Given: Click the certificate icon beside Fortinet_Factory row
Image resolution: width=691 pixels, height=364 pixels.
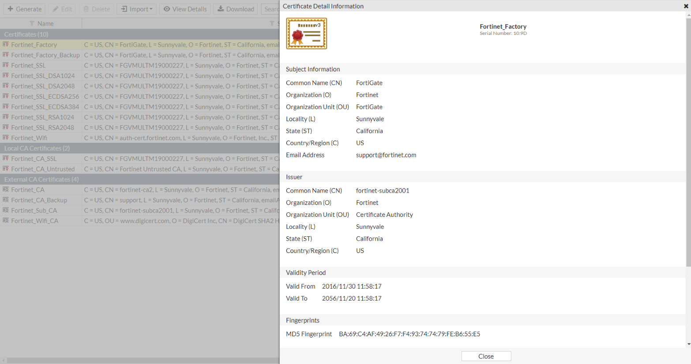Looking at the screenshot, I should [x=6, y=45].
